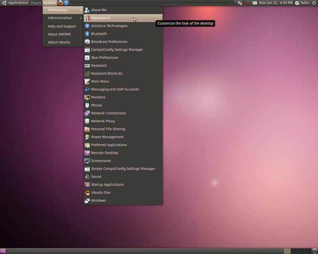The image size is (318, 254).
Task: Open the Applications menu
Action: coord(18,3)
